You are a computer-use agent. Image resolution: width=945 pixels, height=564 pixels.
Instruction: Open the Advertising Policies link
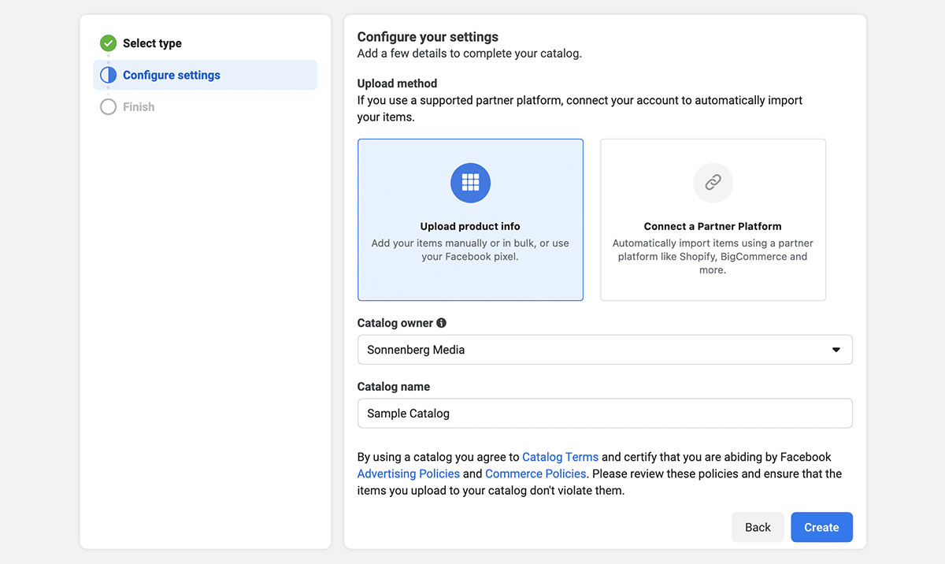pyautogui.click(x=408, y=473)
